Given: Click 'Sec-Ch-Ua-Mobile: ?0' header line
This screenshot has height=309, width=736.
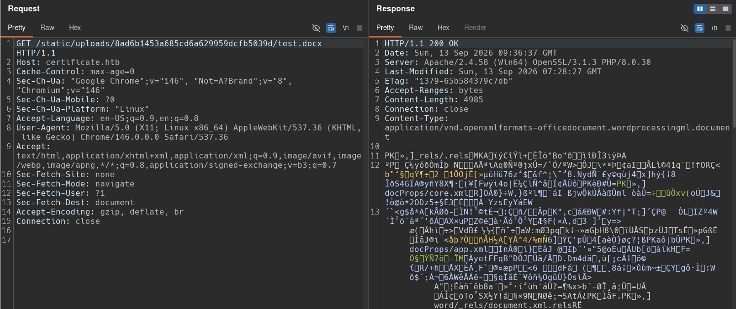Looking at the screenshot, I should click(x=66, y=100).
